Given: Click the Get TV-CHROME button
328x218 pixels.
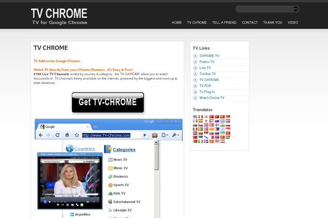Looking at the screenshot, I should [x=108, y=102].
